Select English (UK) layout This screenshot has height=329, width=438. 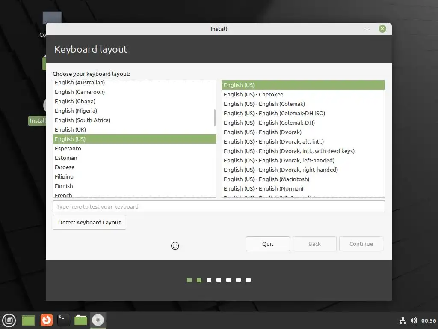coord(134,129)
